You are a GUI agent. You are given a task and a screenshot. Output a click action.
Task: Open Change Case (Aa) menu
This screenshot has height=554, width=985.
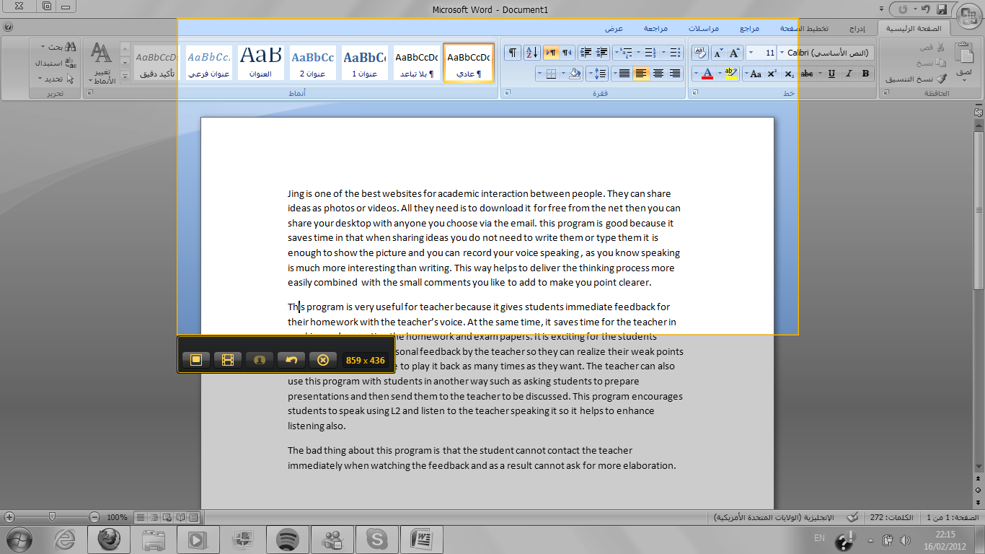pyautogui.click(x=753, y=74)
